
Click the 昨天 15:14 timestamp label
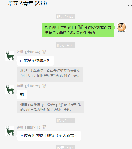[x=65, y=147]
